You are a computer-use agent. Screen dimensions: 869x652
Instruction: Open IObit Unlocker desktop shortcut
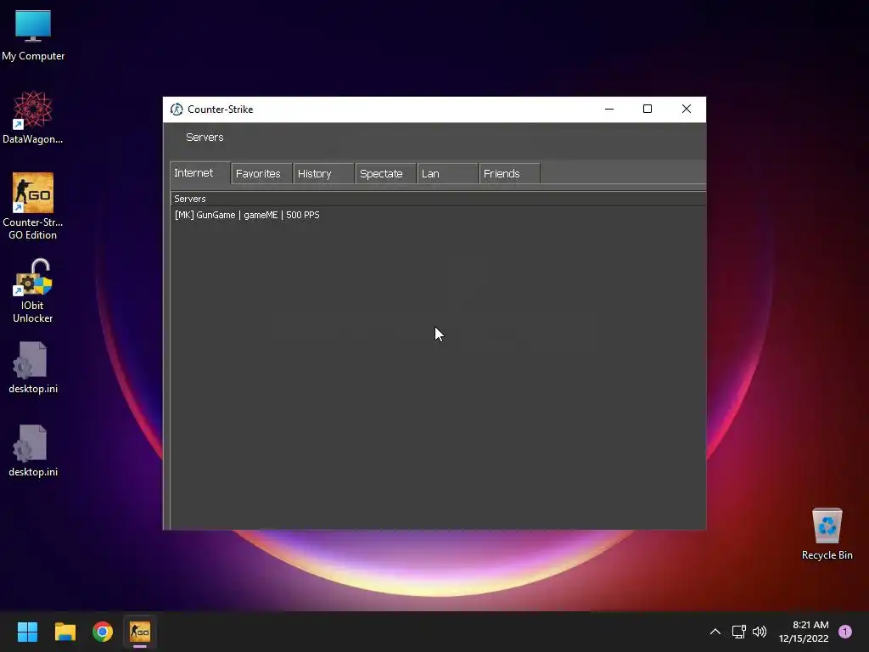point(33,290)
